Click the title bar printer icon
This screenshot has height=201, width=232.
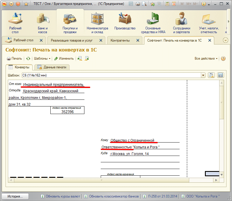[138, 4]
